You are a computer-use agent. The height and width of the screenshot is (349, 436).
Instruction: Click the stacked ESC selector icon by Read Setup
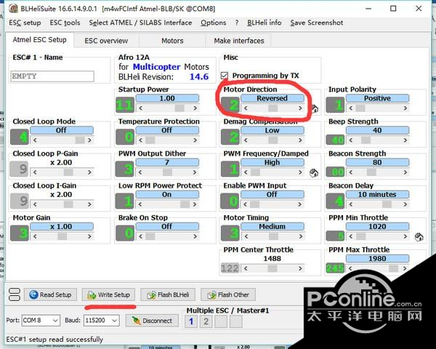coord(15,294)
